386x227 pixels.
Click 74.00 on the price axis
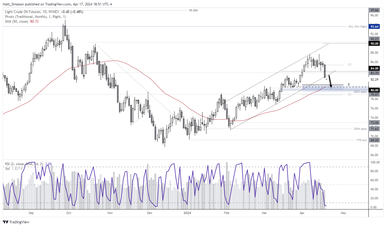pyautogui.click(x=374, y=118)
